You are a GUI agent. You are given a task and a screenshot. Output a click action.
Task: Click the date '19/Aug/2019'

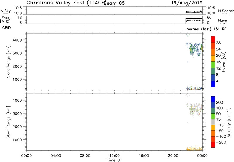point(187,3)
